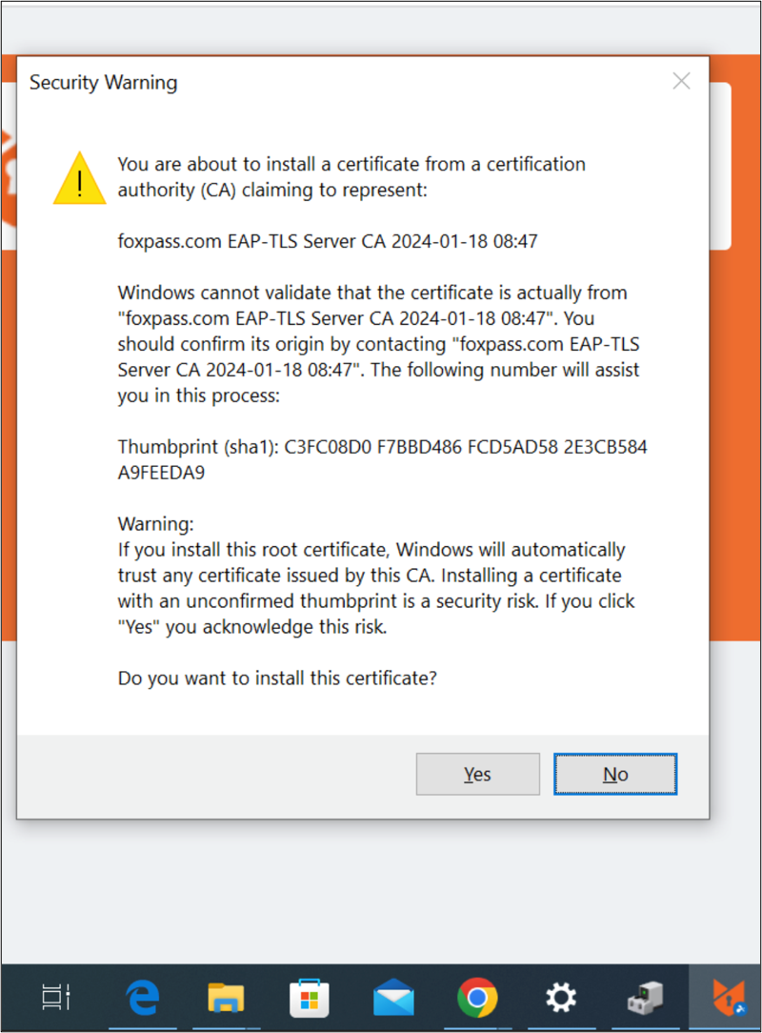Click the yellow warning triangle icon
Viewport: 762px width, 1033px height.
pyautogui.click(x=80, y=178)
